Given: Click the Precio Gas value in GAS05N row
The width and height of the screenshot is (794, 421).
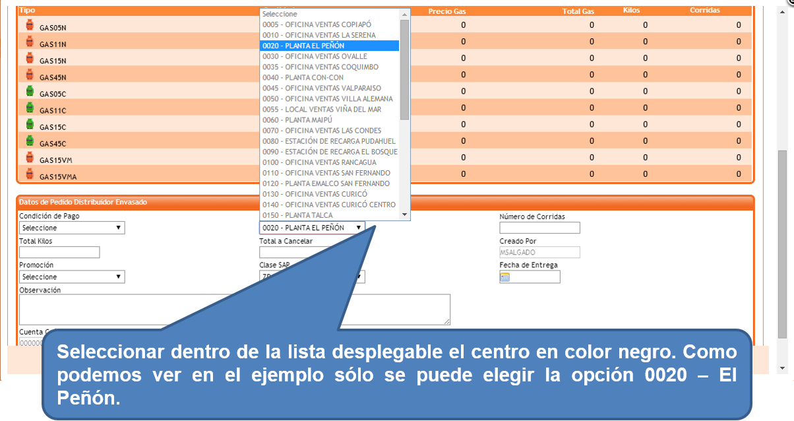Looking at the screenshot, I should 463,25.
